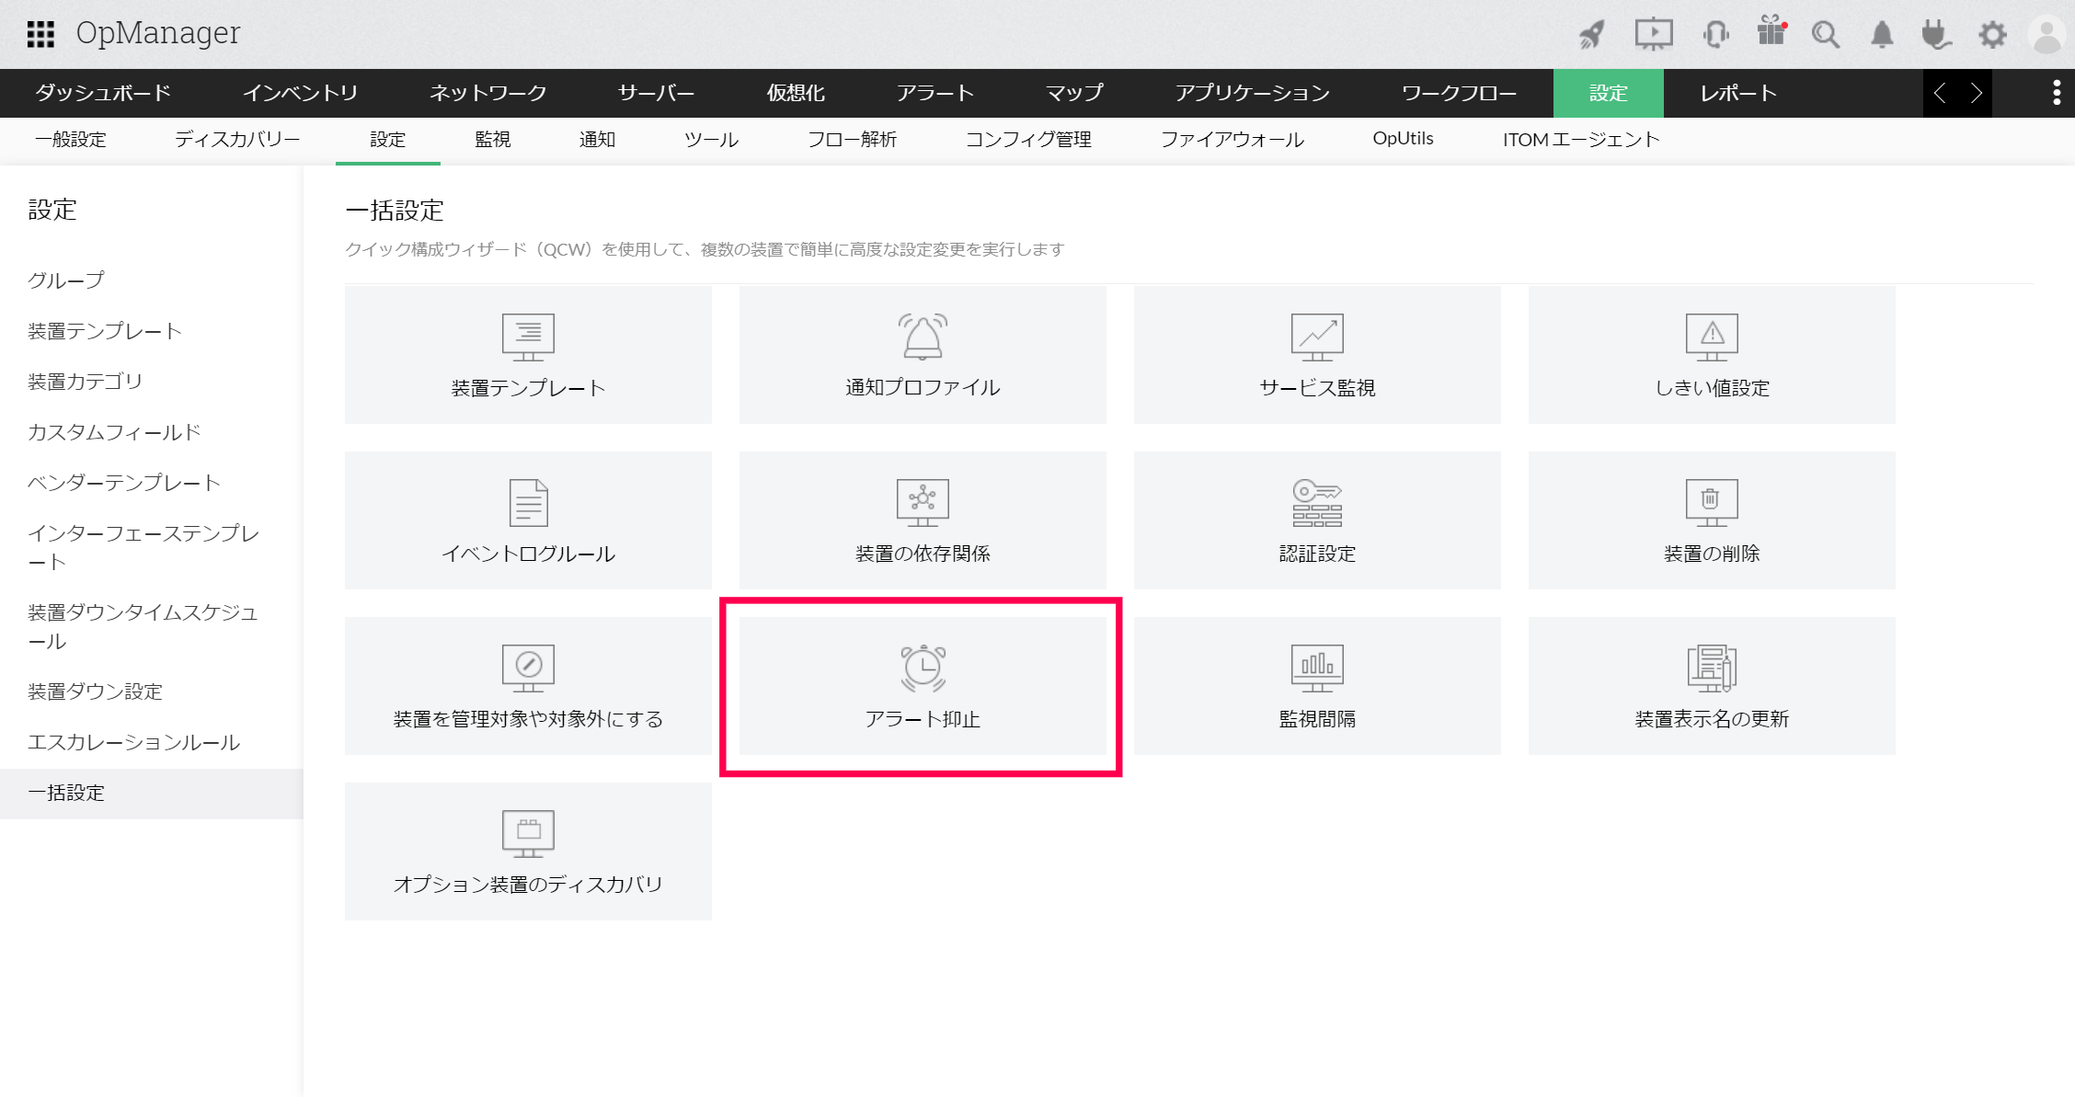The image size is (2075, 1097).
Task: Click the rocket quick-start icon
Action: (x=1592, y=35)
